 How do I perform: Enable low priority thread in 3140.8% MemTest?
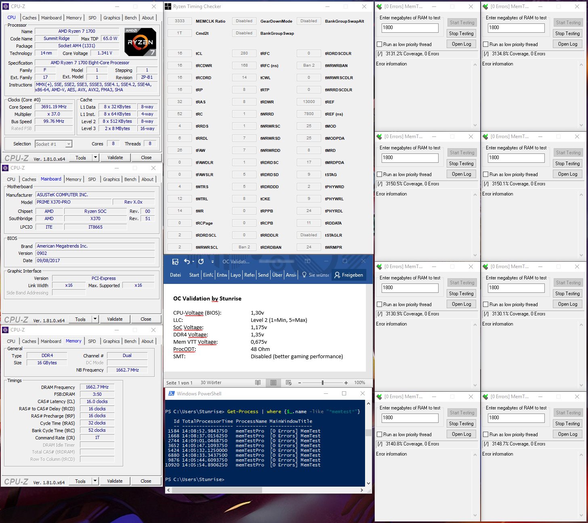(x=379, y=435)
